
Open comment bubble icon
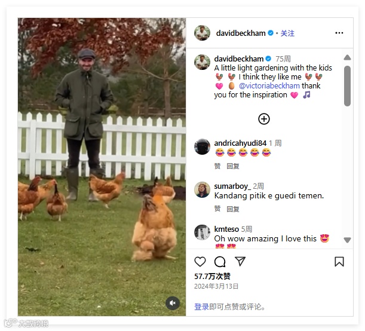pos(220,262)
